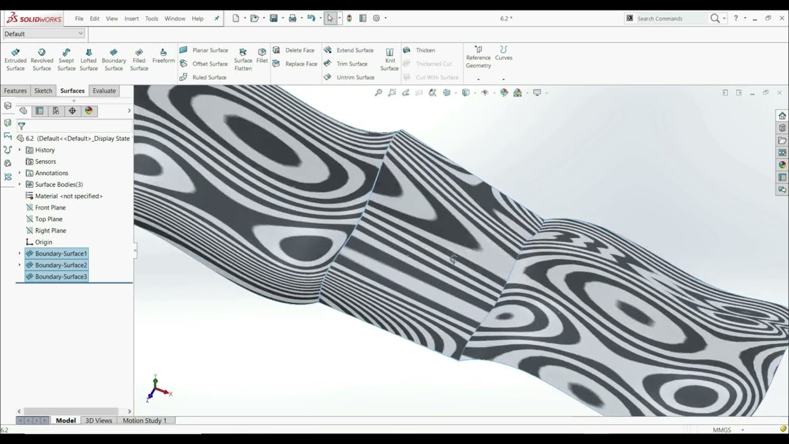Image resolution: width=789 pixels, height=444 pixels.
Task: Click the Rebuild traffic light icon
Action: [x=350, y=18]
